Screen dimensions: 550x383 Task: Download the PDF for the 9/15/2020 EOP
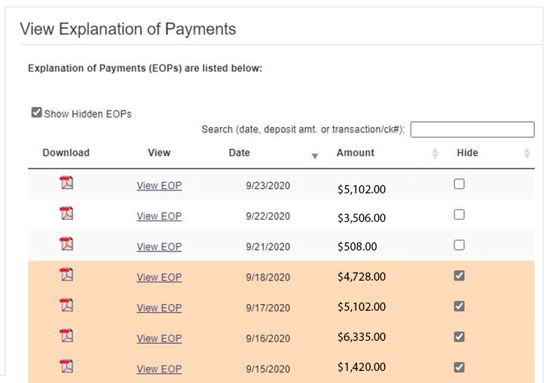click(66, 366)
